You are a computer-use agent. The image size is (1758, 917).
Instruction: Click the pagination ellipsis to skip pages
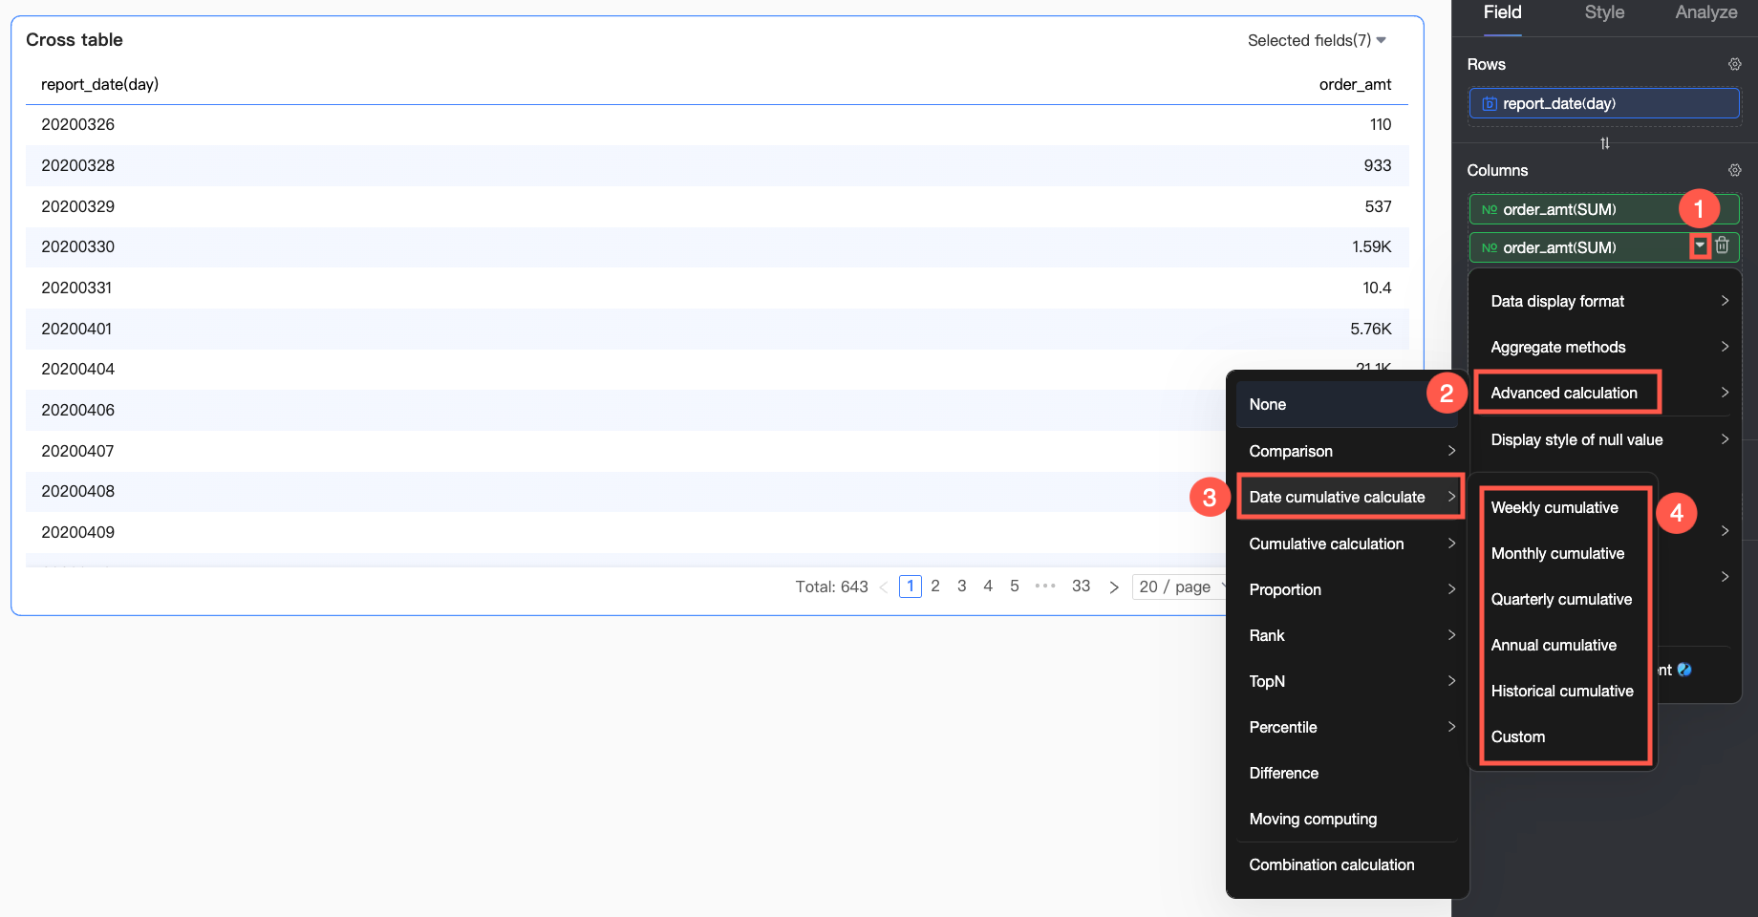1046,586
